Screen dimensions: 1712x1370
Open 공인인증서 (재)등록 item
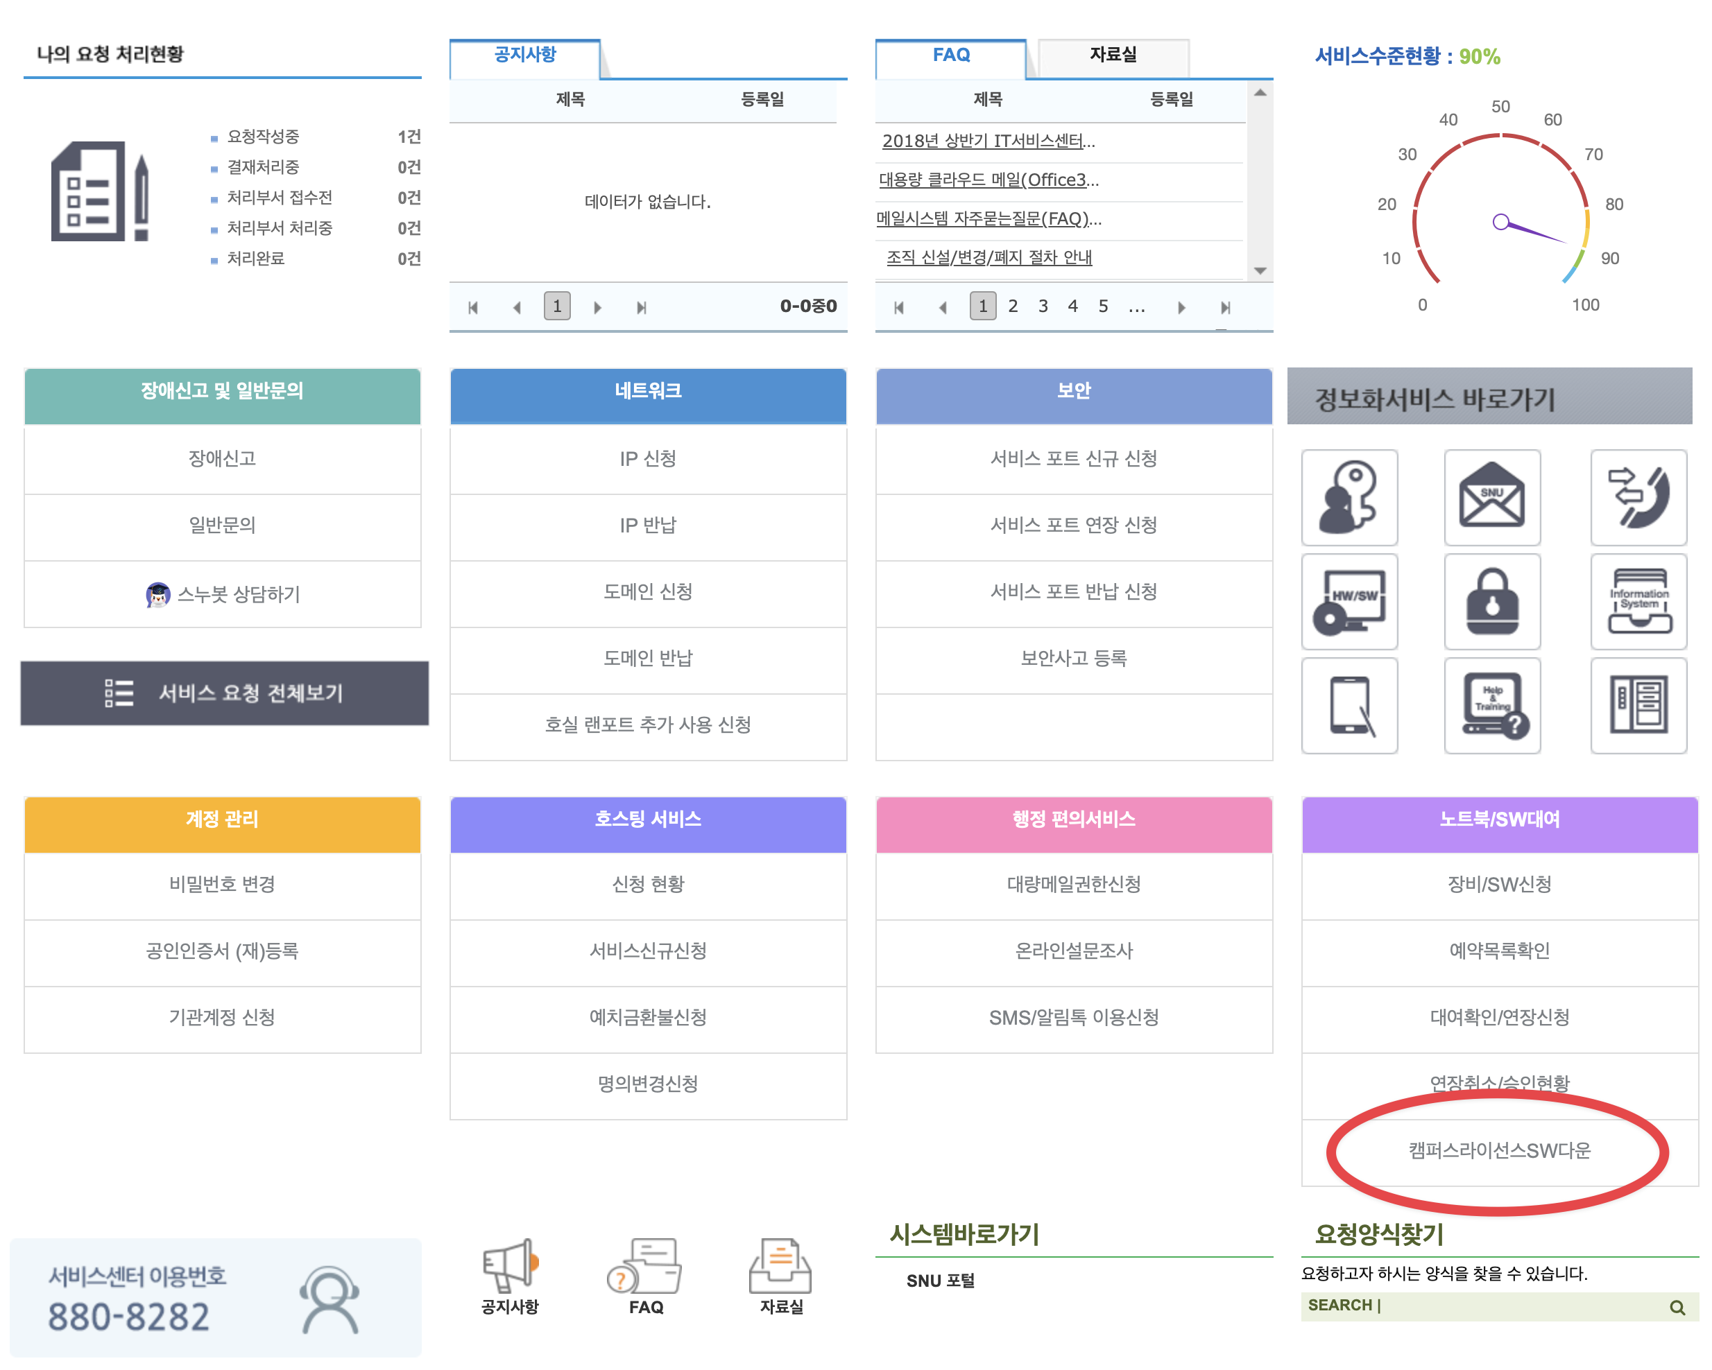pyautogui.click(x=223, y=951)
